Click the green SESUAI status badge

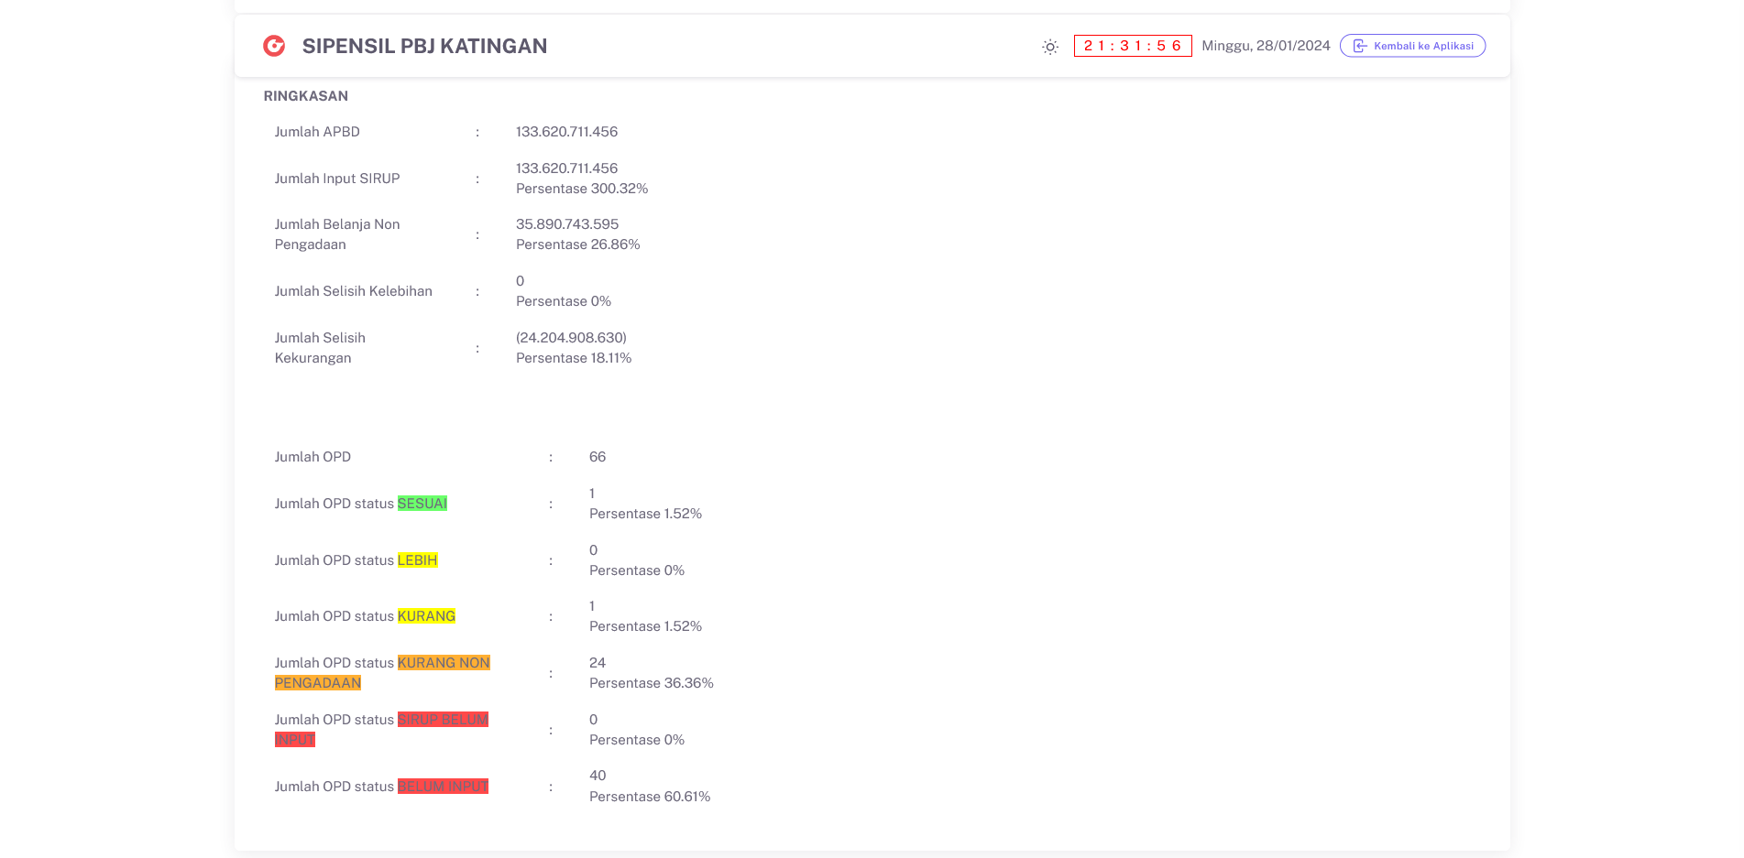pyautogui.click(x=422, y=504)
